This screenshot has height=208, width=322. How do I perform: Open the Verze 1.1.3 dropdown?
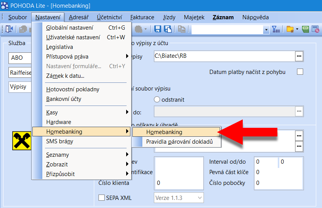(x=179, y=198)
